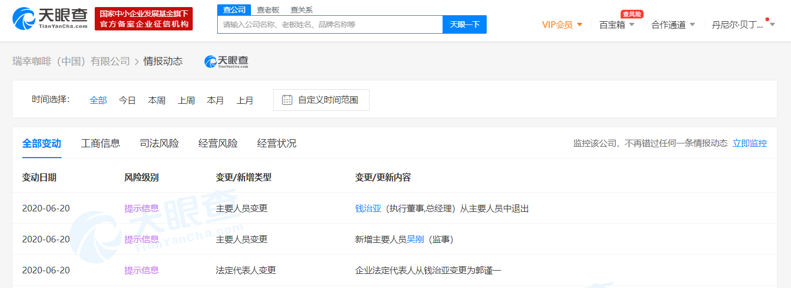Select the 司法风险 tab

tap(159, 143)
